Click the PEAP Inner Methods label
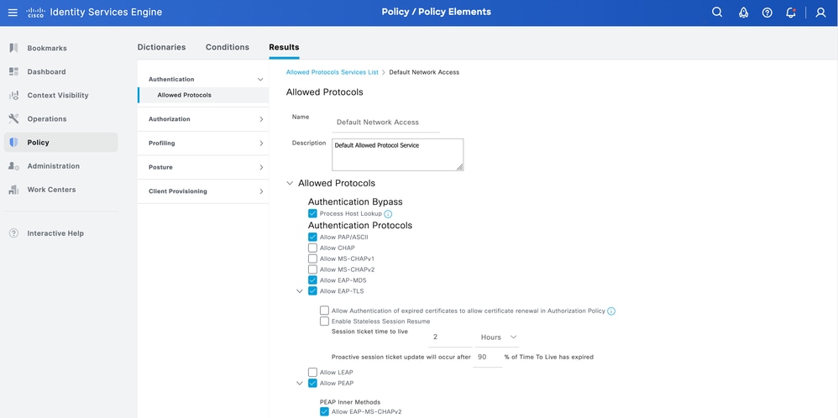This screenshot has height=418, width=838. 350,402
